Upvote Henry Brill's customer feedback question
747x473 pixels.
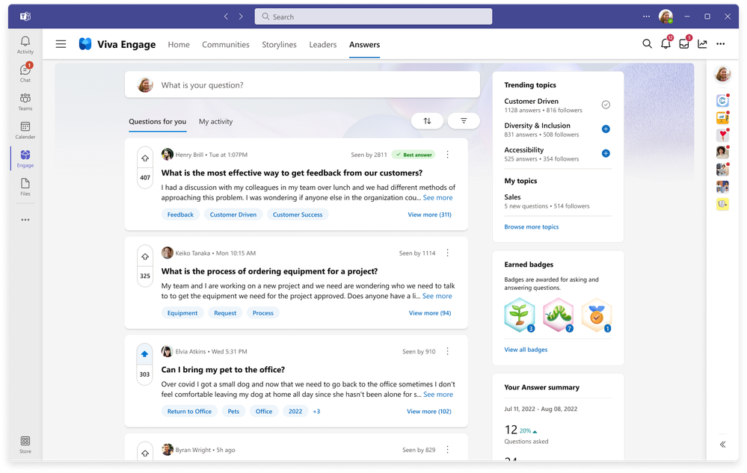tap(145, 158)
